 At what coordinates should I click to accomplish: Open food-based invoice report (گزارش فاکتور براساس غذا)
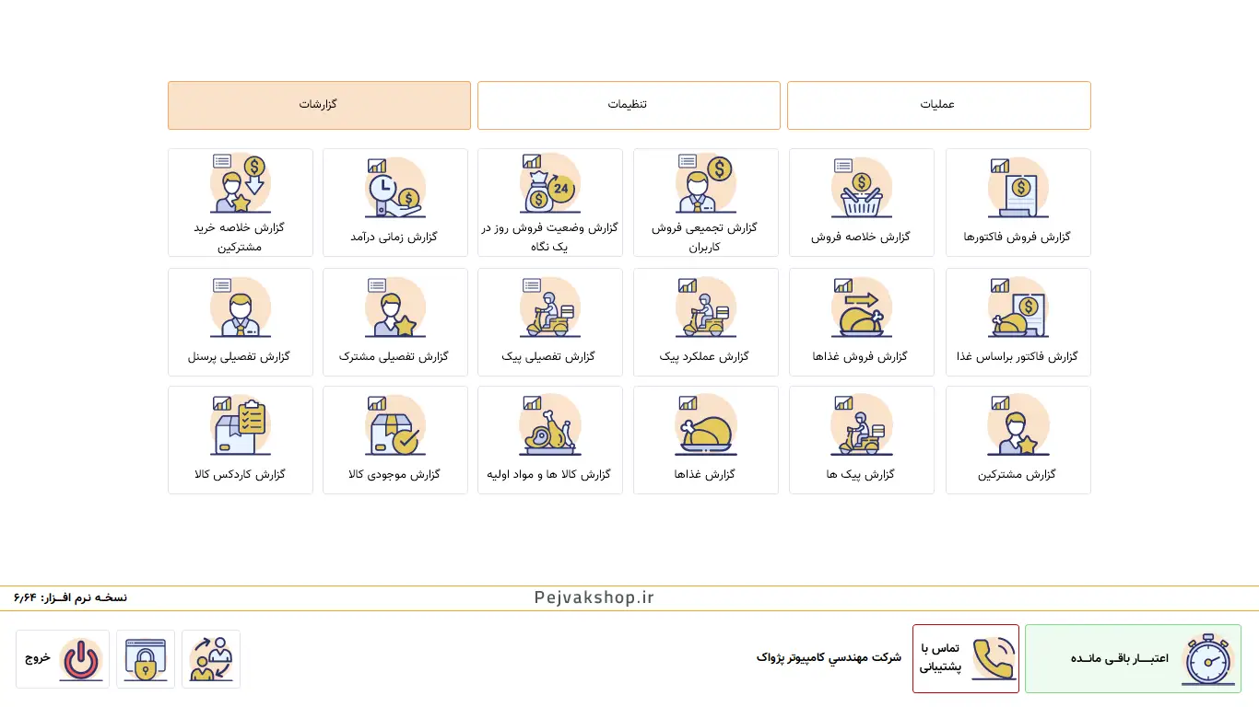[1018, 322]
